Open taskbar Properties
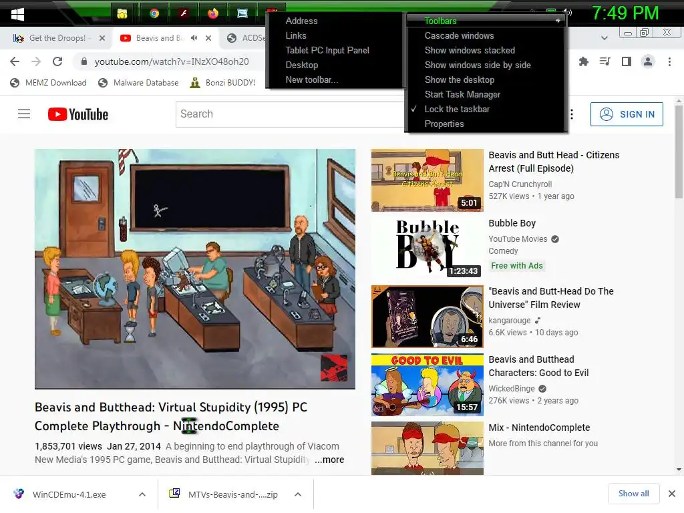The image size is (684, 513). tap(486, 124)
